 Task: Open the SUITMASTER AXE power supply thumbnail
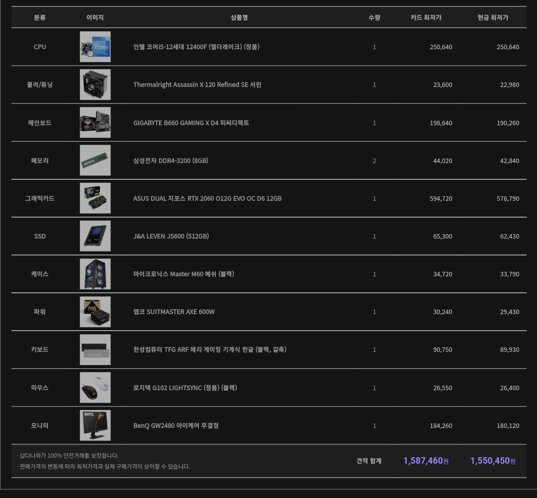(95, 312)
